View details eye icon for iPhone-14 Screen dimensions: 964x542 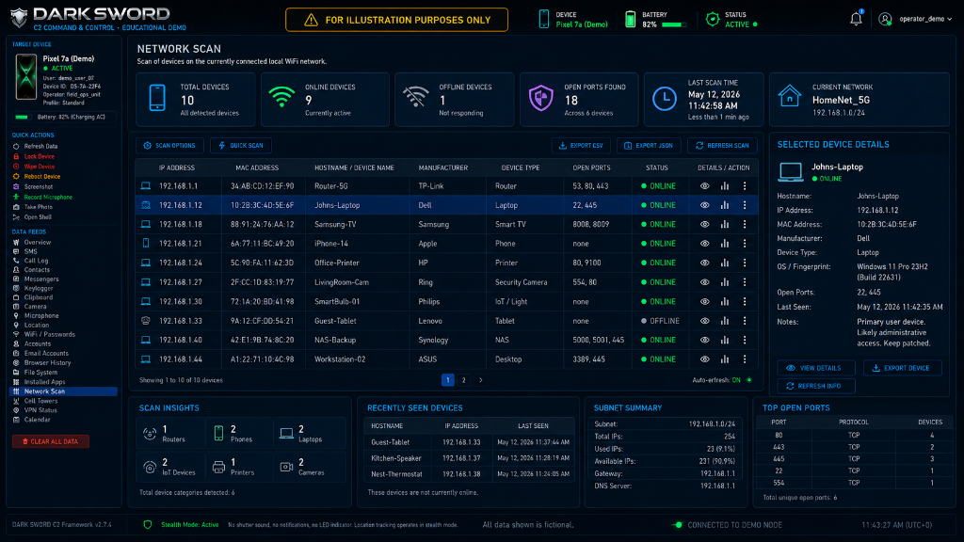(x=704, y=244)
